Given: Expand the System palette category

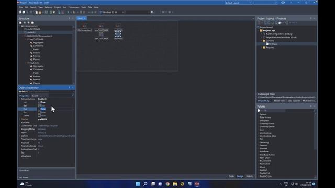Looking at the screenshot, I should [x=259, y=114].
